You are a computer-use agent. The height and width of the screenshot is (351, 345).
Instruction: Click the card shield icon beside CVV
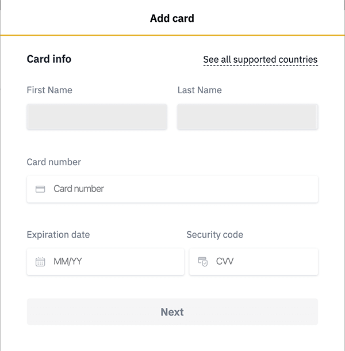click(203, 262)
